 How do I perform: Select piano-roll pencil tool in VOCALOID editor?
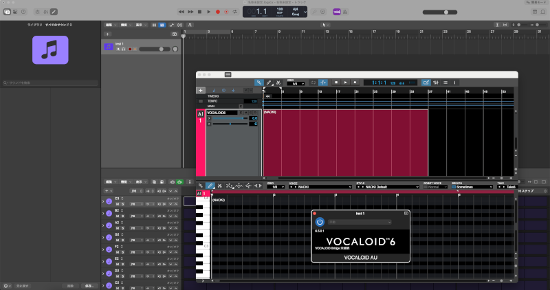click(210, 186)
